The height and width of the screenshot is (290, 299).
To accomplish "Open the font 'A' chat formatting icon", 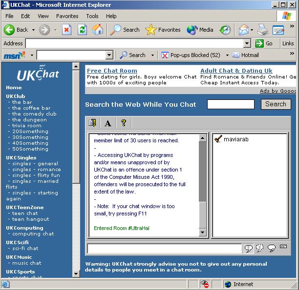I will click(x=108, y=123).
